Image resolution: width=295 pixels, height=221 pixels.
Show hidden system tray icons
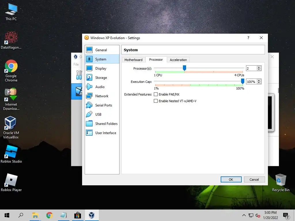click(x=244, y=215)
